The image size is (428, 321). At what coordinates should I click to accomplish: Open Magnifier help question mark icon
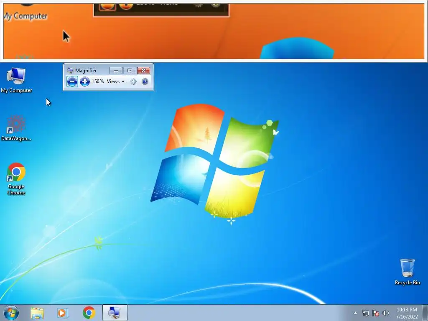(x=145, y=82)
